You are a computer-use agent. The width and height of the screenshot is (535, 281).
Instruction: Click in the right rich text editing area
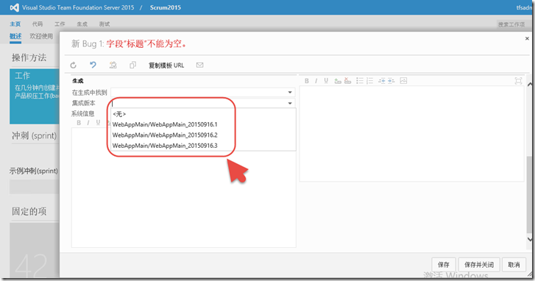click(x=411, y=134)
